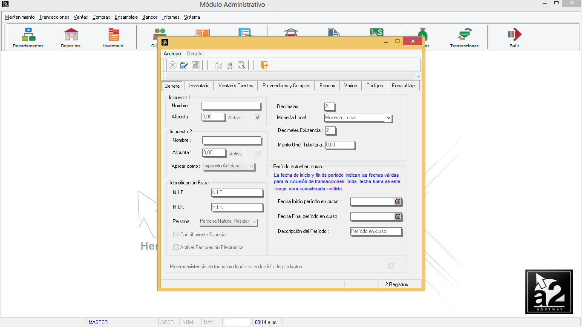Viewport: 582px width, 327px height.
Task: Click Monto Und. Tributaria field
Action: (340, 145)
